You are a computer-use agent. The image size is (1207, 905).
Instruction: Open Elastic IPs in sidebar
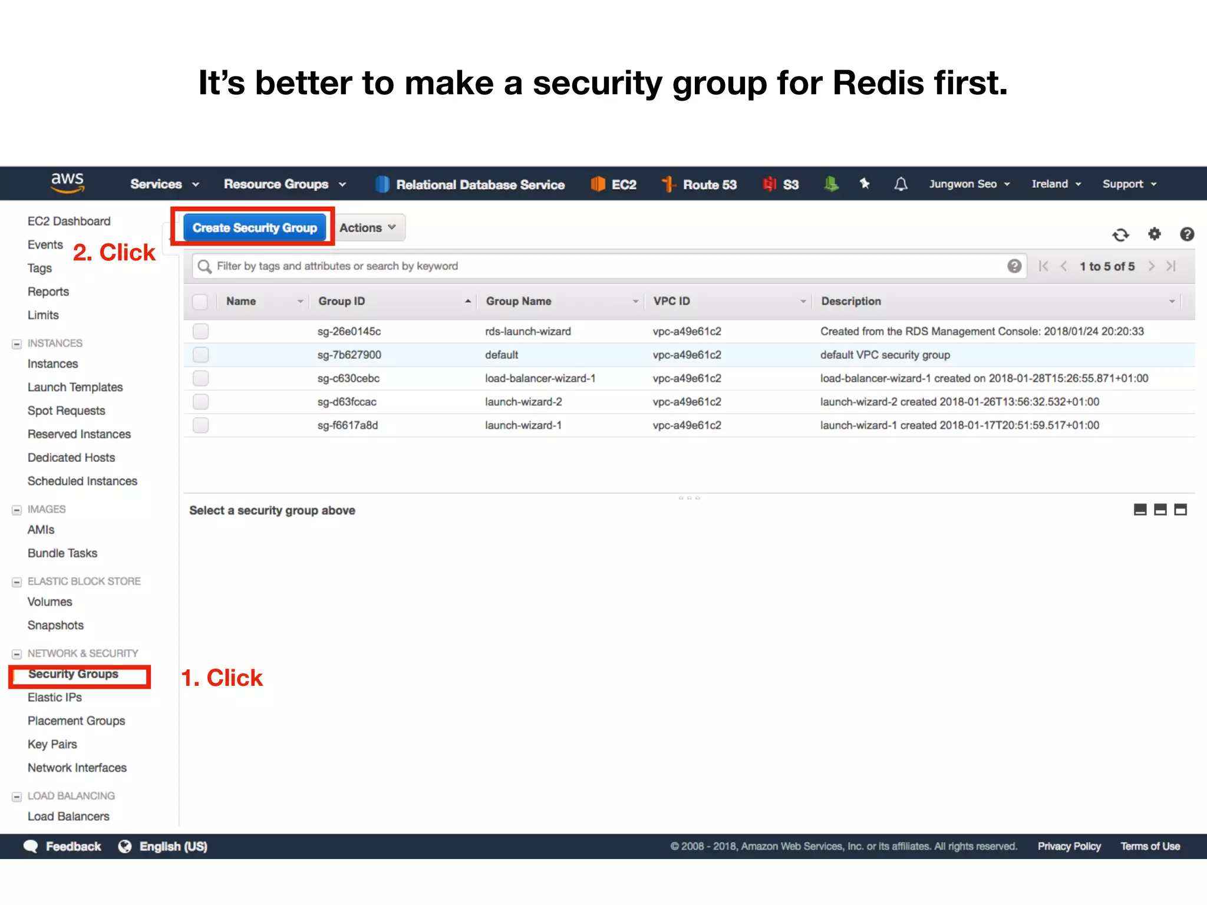(54, 698)
